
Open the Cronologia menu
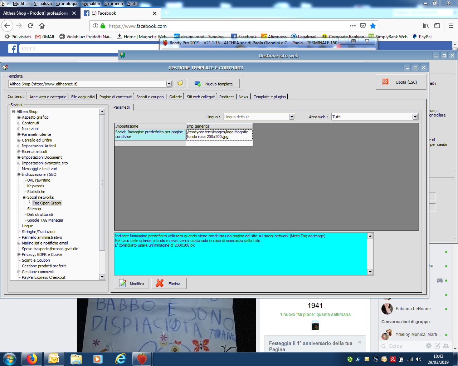(x=67, y=3)
